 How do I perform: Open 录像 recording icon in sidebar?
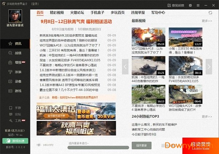pyautogui.click(x=10, y=82)
